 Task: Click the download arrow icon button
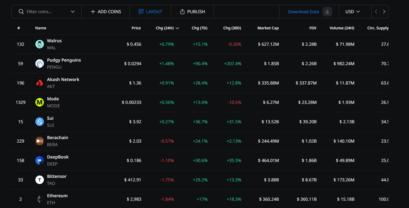tap(327, 12)
